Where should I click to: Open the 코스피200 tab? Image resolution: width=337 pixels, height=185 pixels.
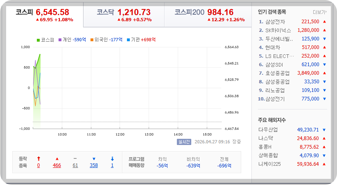tap(208, 16)
